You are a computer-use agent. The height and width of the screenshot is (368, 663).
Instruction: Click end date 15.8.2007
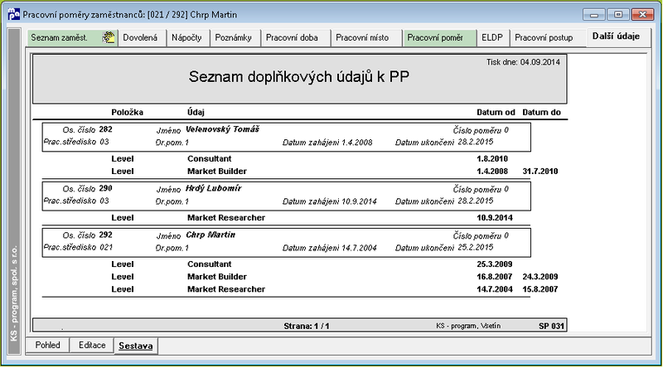(x=540, y=289)
